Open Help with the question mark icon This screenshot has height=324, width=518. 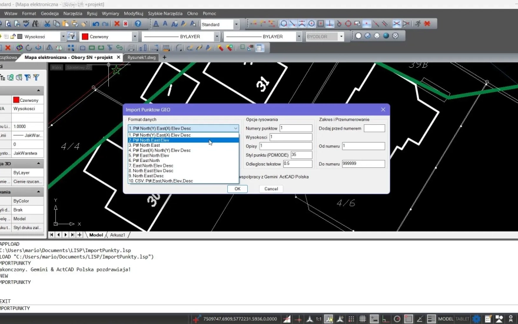point(138,24)
